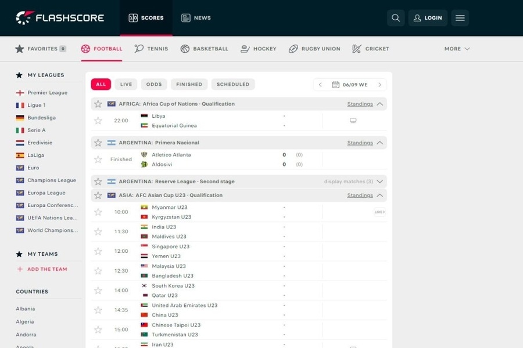Star the India U23 vs Maldives U23 match
Viewport: 523px width, 348px height.
98,231
